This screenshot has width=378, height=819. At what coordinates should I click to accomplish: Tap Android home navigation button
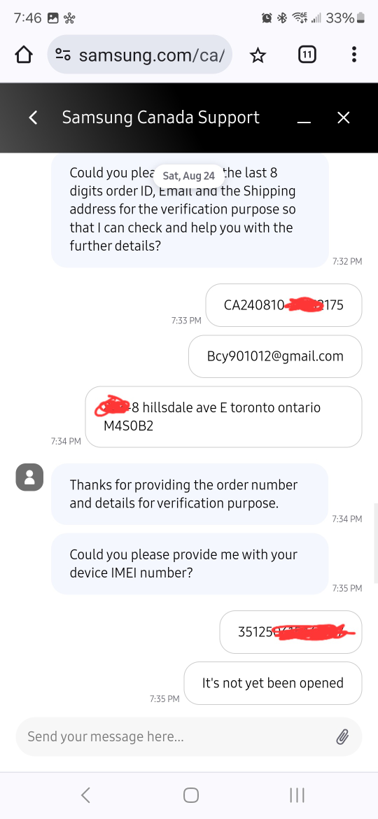[x=190, y=795]
